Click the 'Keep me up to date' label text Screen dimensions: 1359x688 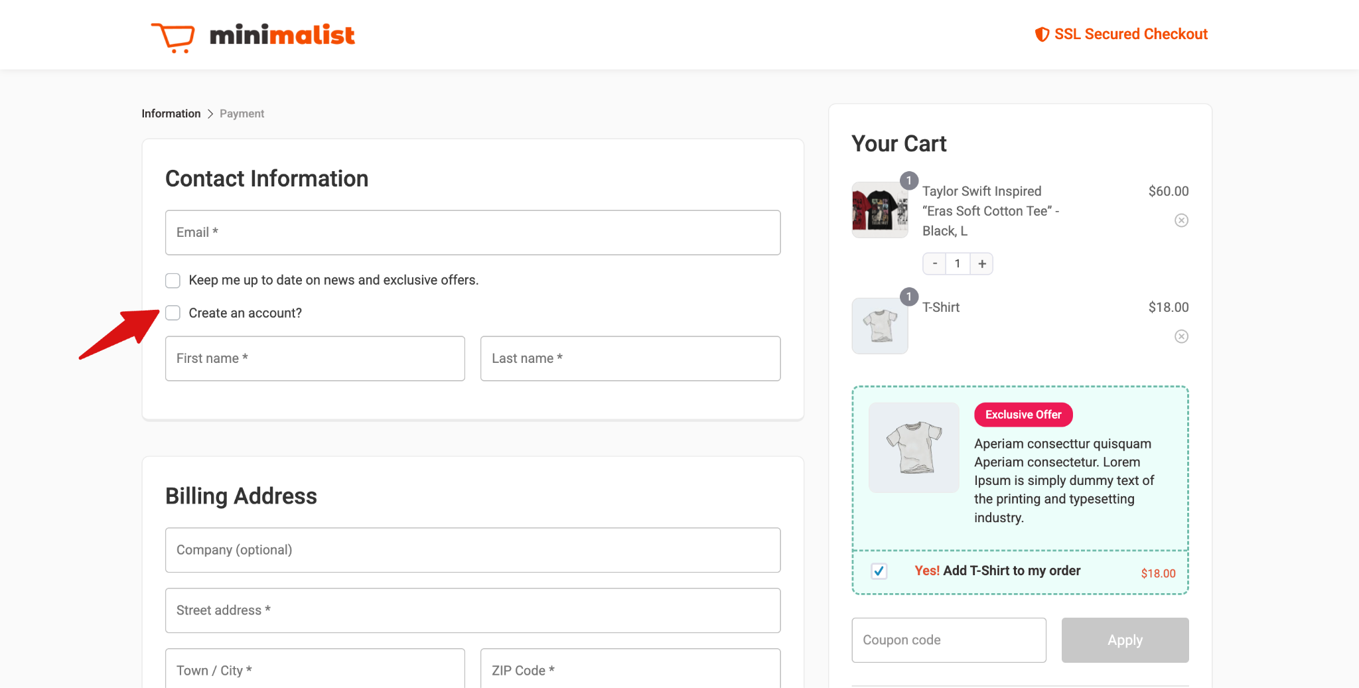pos(333,281)
